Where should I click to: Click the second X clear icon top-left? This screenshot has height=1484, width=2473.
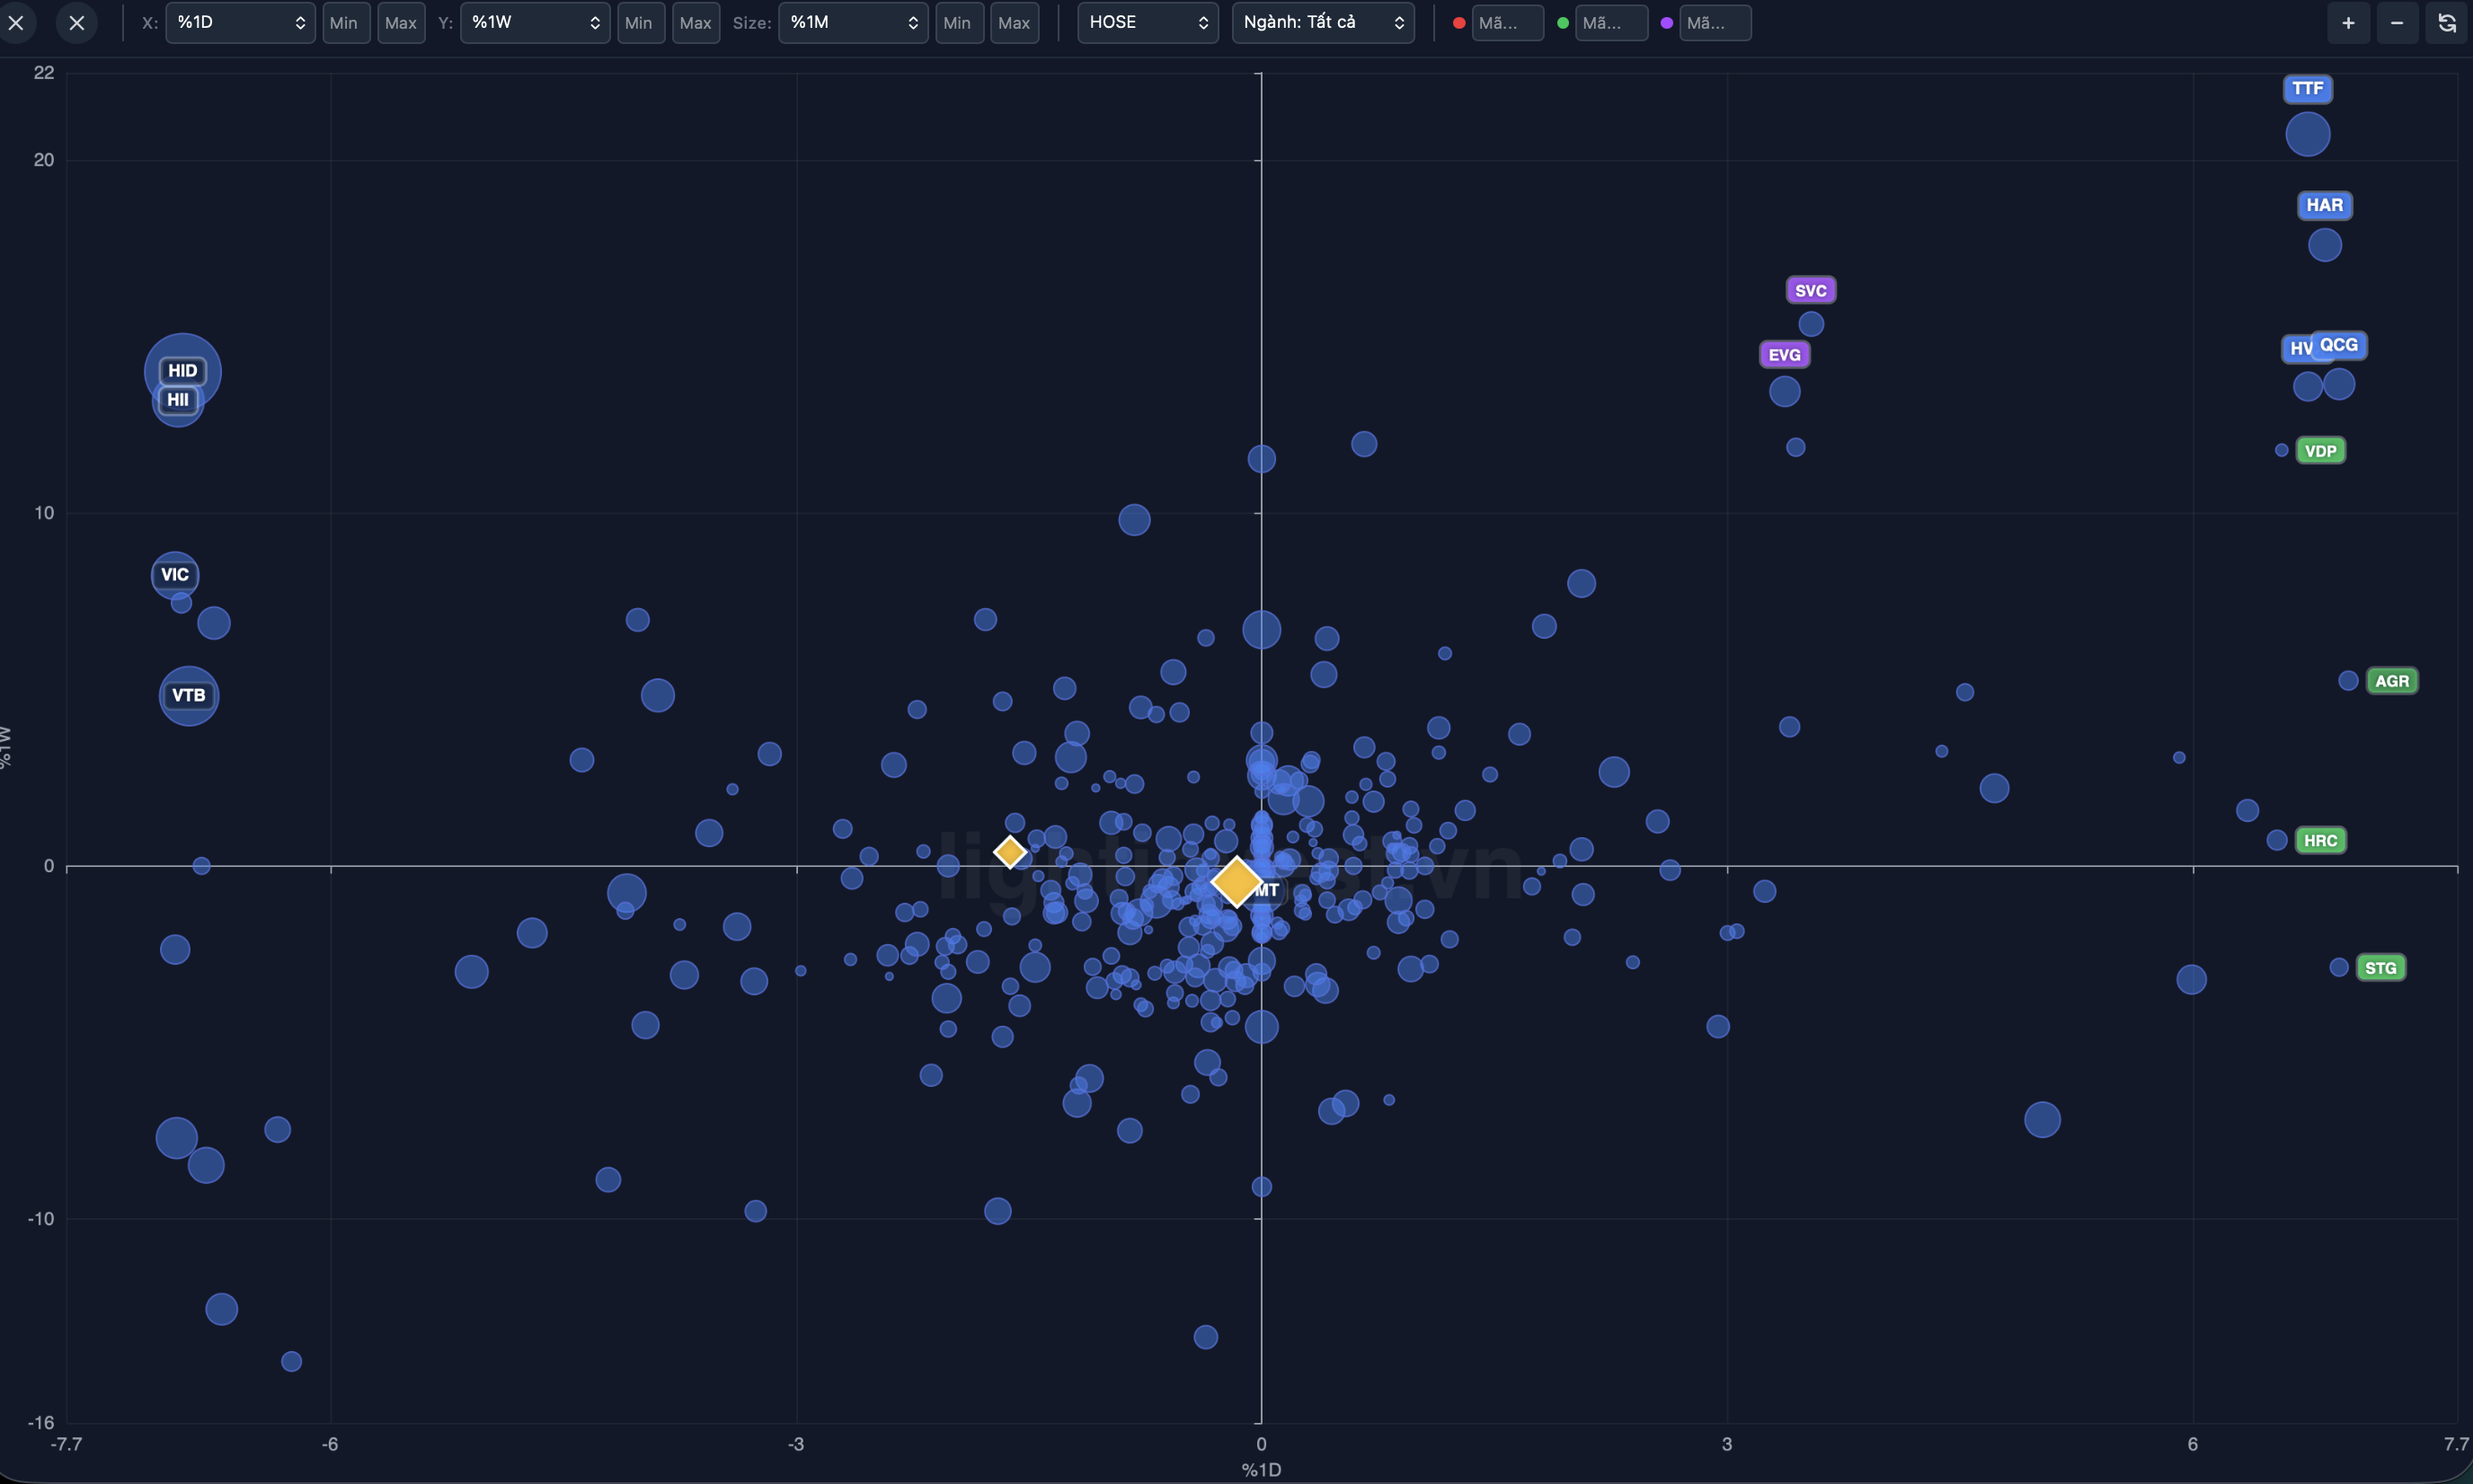coord(76,22)
